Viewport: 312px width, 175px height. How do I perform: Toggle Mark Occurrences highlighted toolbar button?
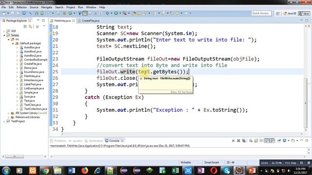click(x=85, y=13)
